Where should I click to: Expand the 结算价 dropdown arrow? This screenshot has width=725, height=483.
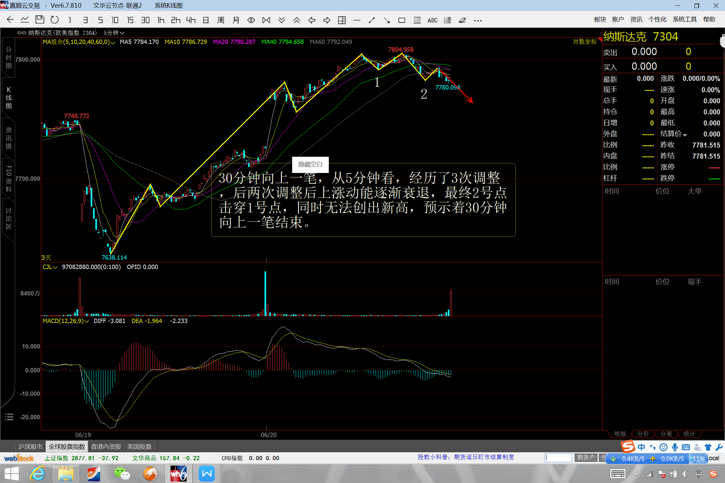point(685,135)
